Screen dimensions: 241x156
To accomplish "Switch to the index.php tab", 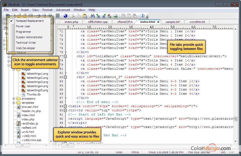I will (71, 22).
